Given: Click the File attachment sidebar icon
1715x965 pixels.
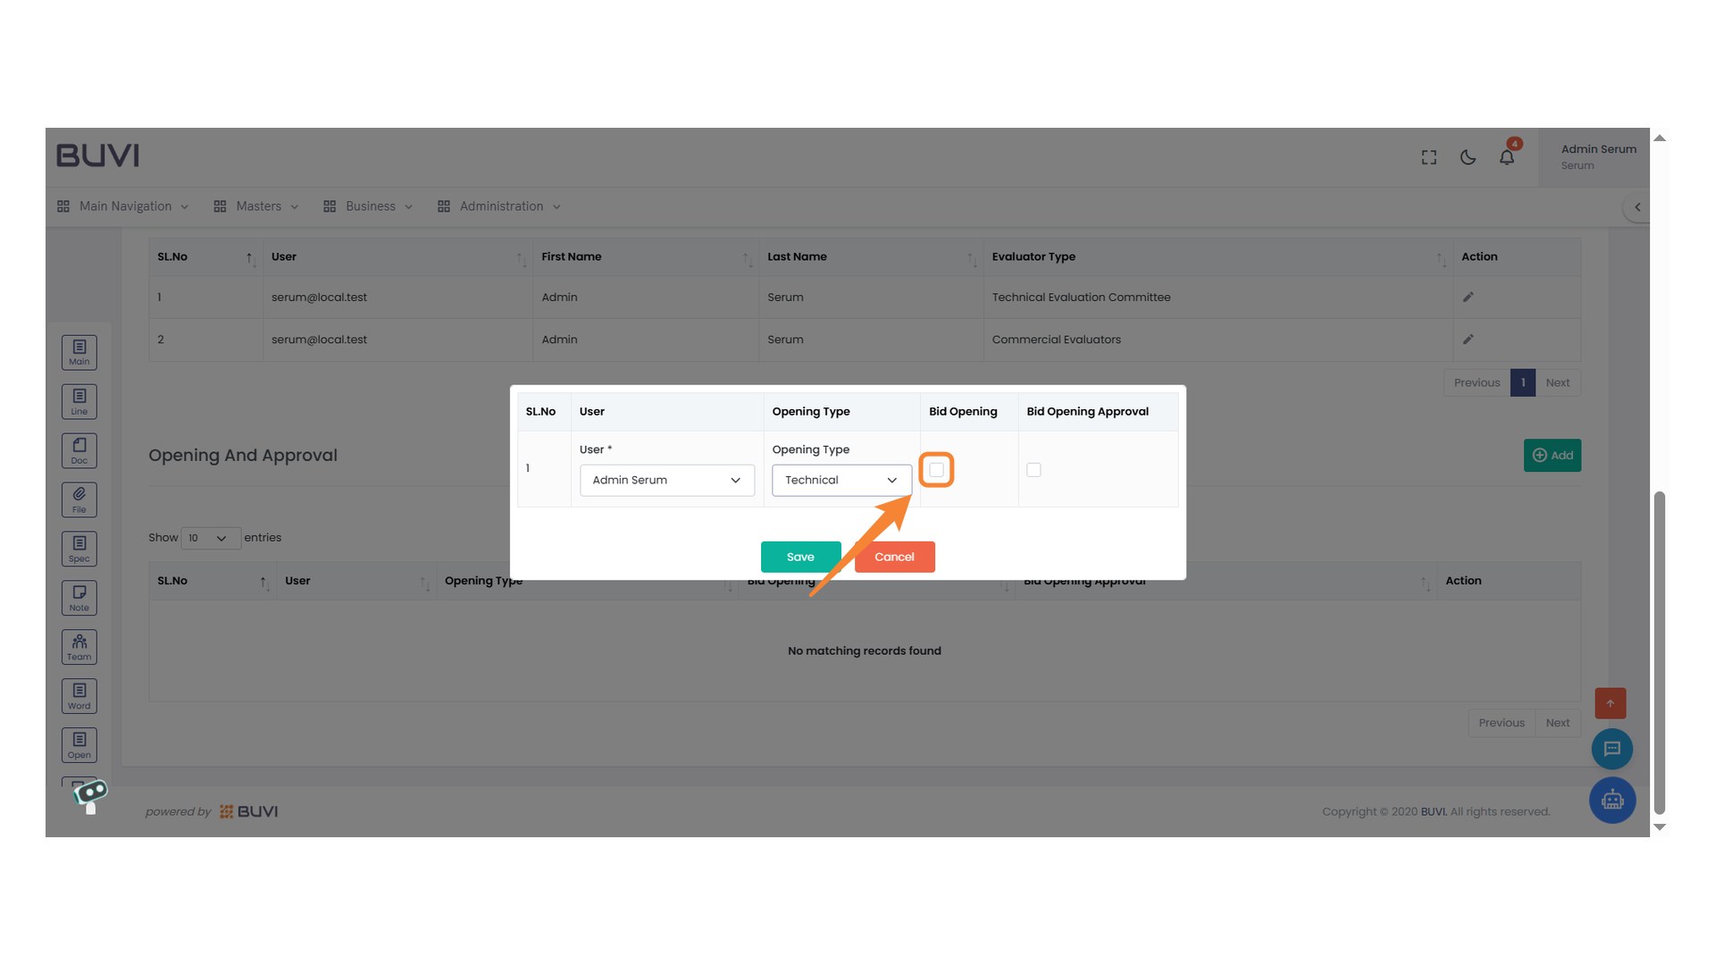Looking at the screenshot, I should click(79, 499).
